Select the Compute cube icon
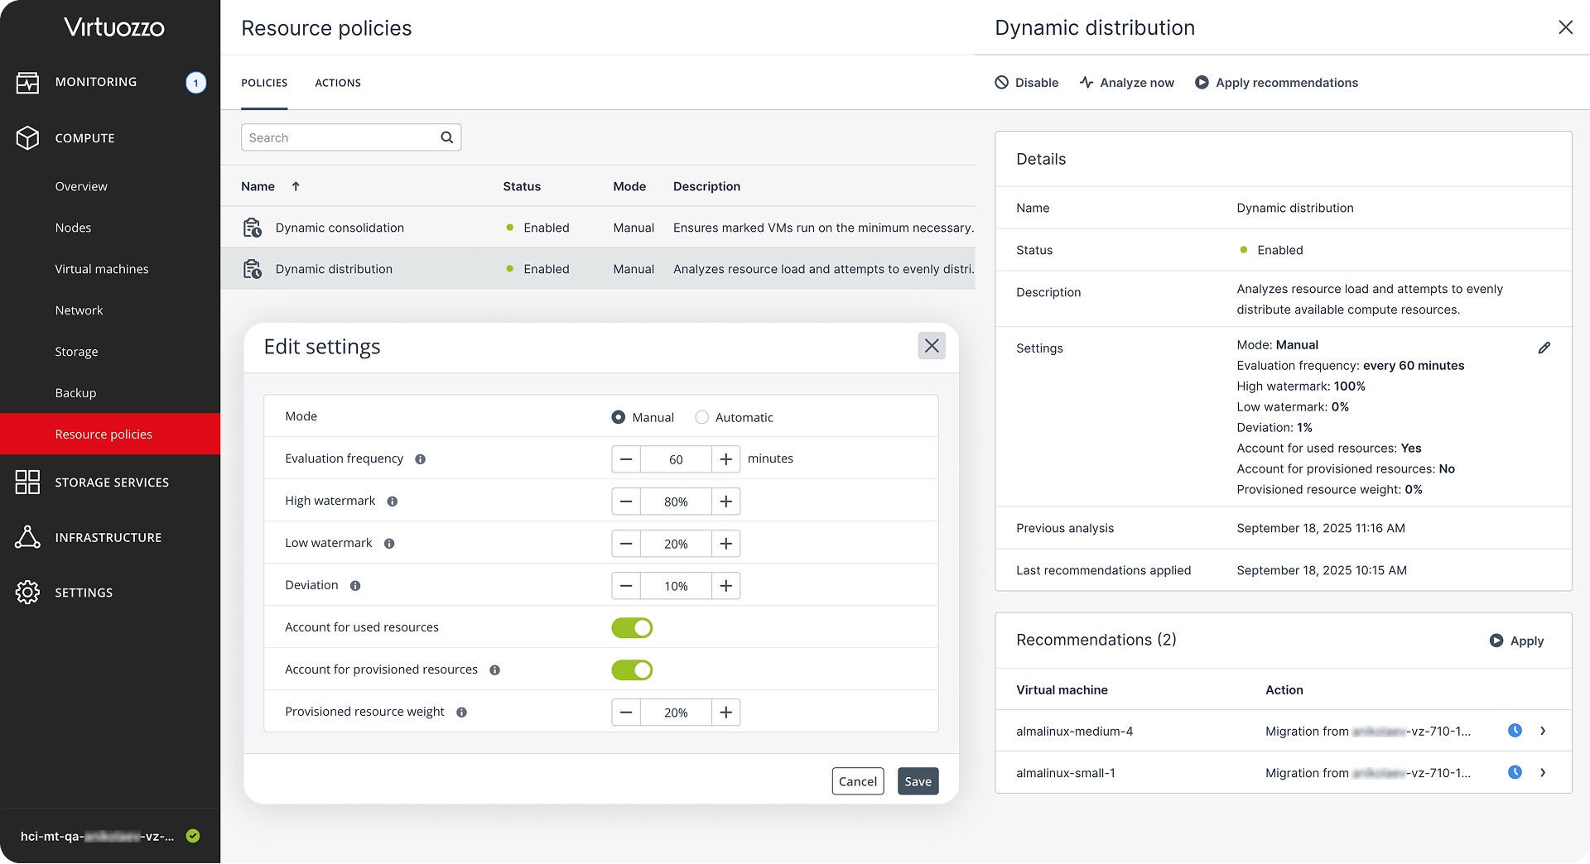 tap(27, 138)
